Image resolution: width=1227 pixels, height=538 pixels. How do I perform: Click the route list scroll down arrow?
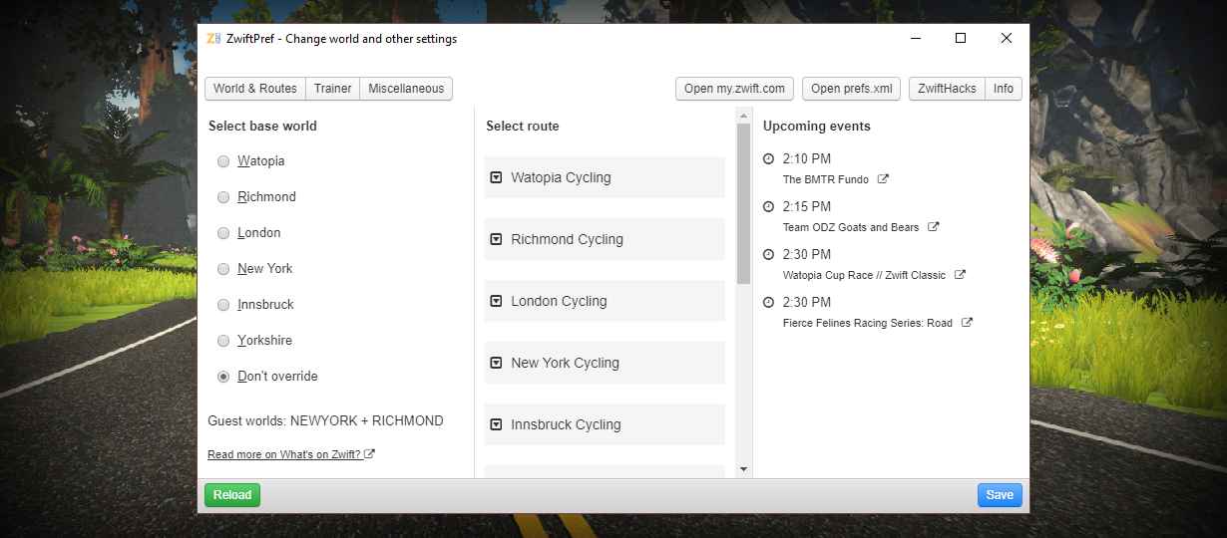click(x=743, y=468)
